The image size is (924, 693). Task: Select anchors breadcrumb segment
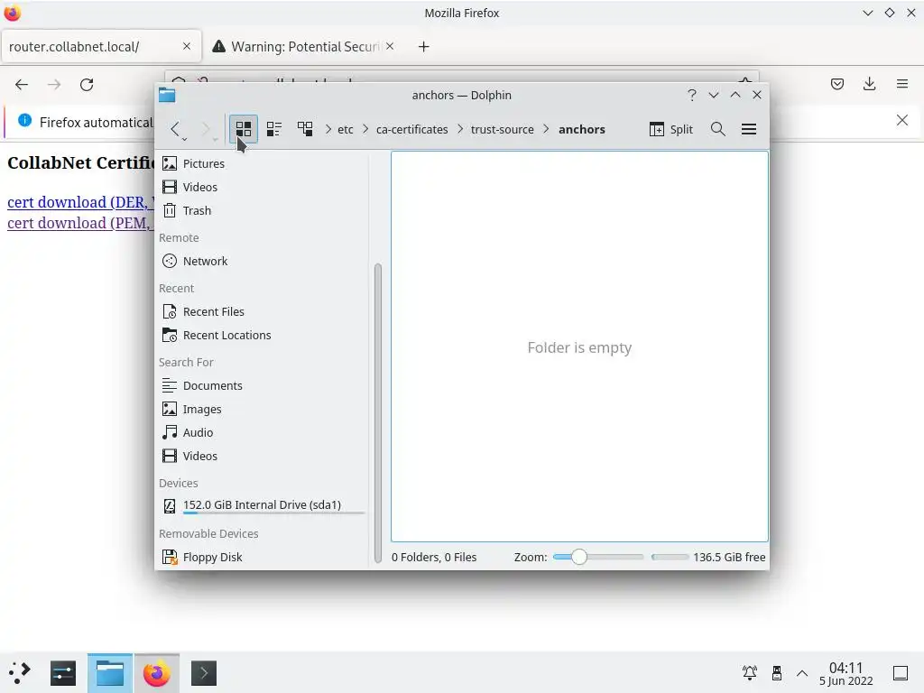coord(582,130)
